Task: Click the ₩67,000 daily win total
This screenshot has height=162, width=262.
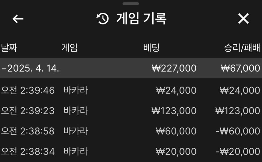Action: pos(240,68)
